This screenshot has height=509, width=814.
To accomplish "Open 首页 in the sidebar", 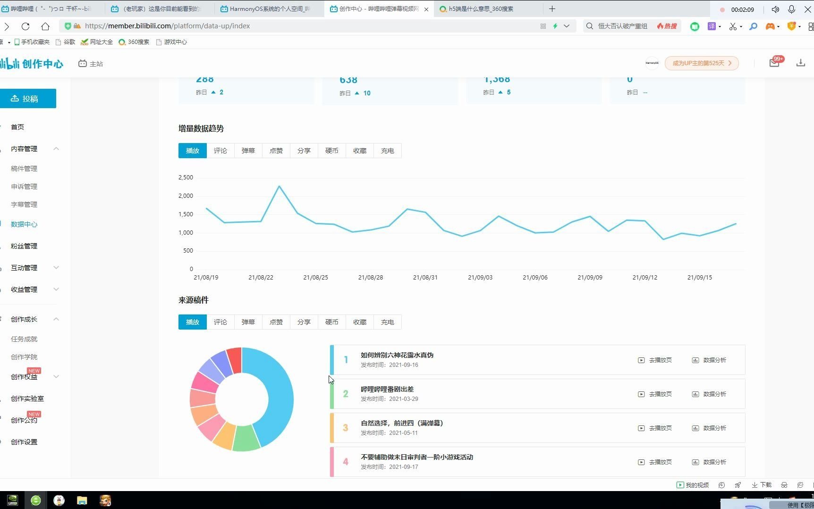I will pyautogui.click(x=17, y=127).
